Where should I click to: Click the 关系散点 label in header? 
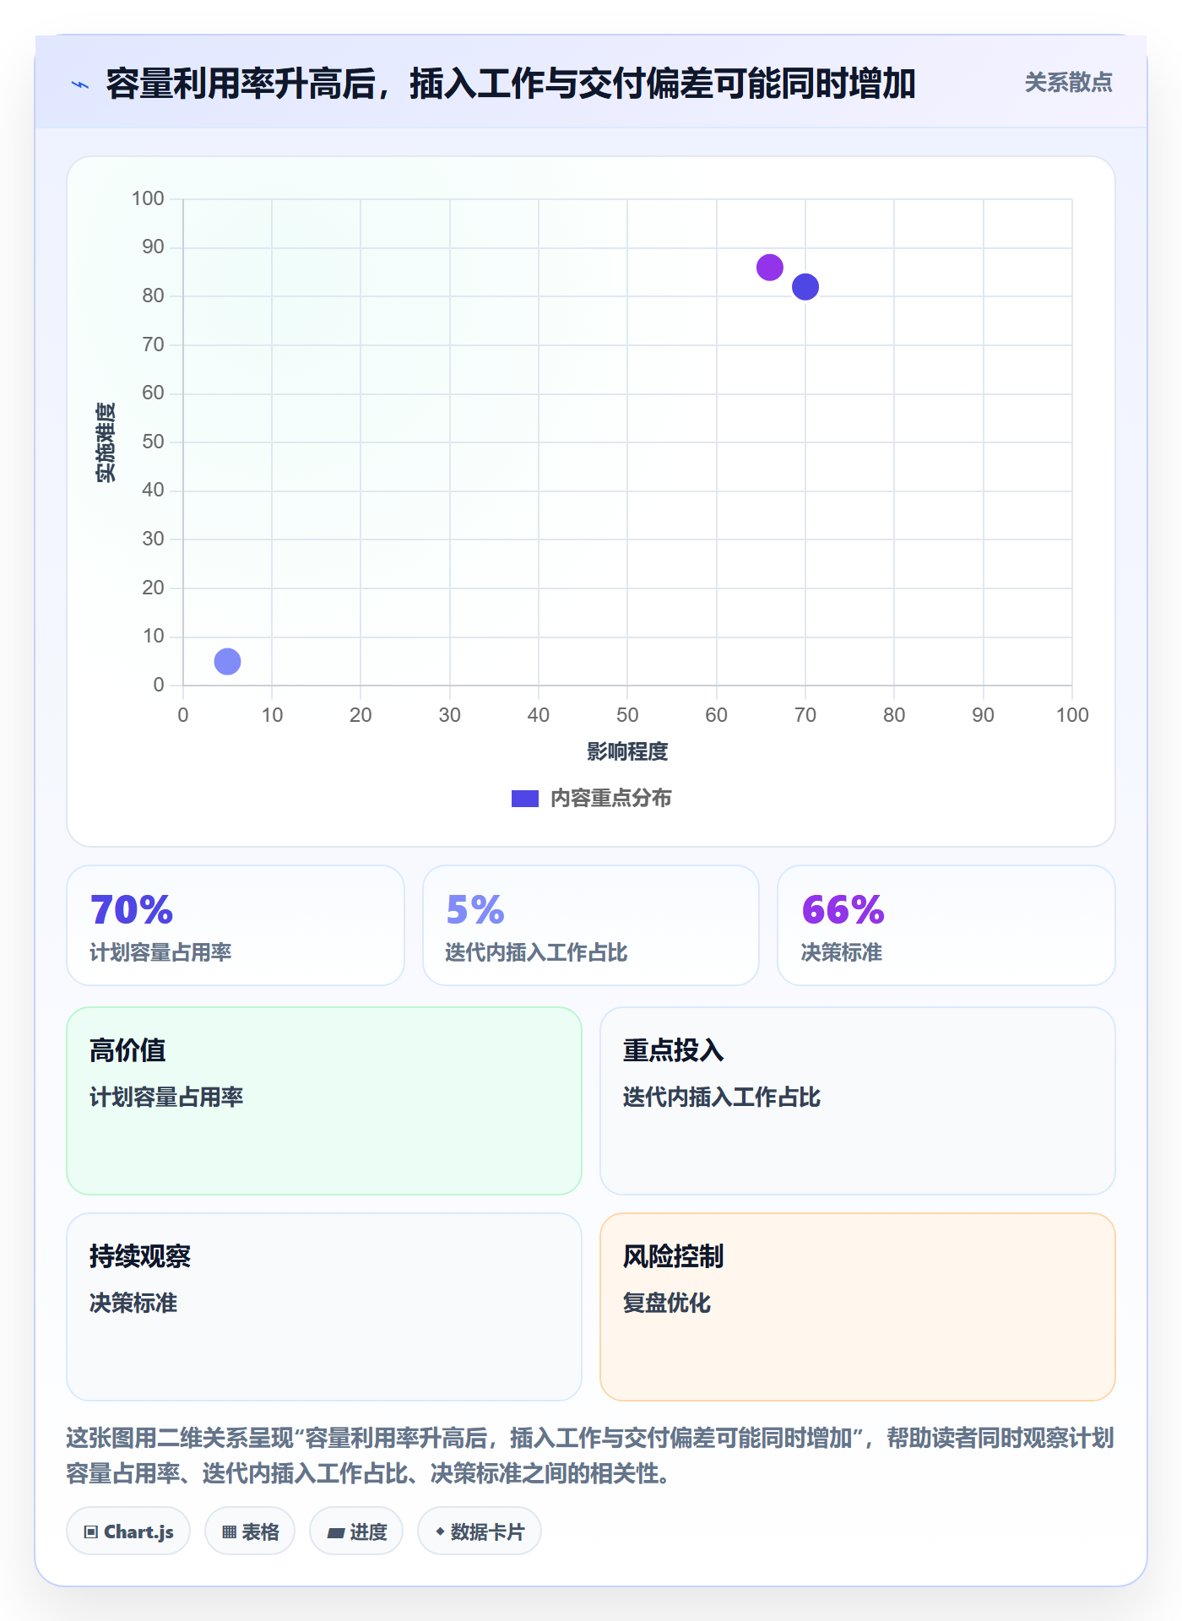(x=1068, y=83)
